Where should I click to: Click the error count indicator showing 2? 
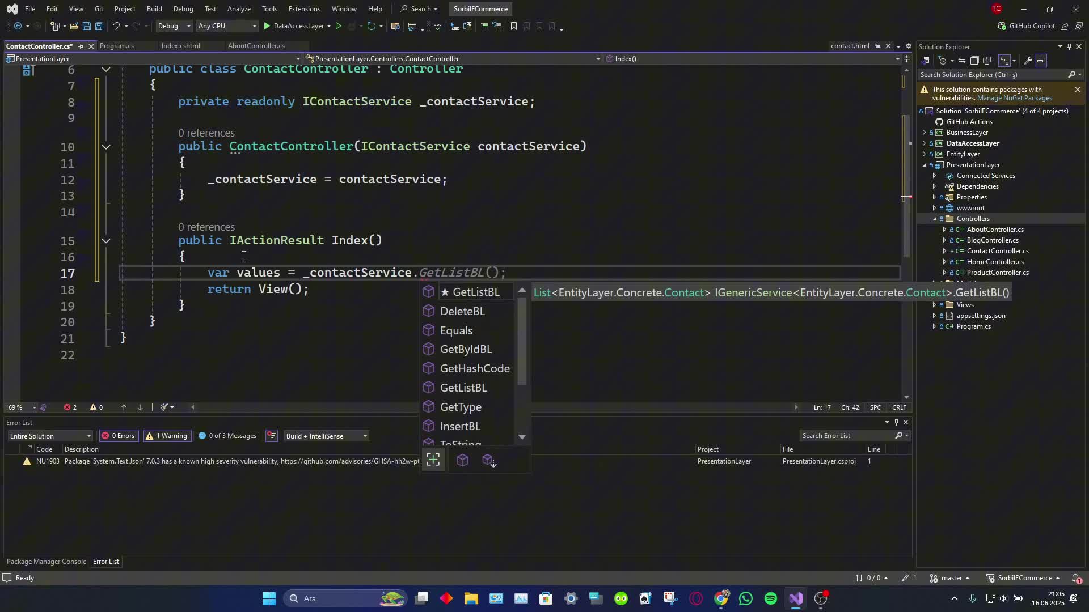coord(70,407)
